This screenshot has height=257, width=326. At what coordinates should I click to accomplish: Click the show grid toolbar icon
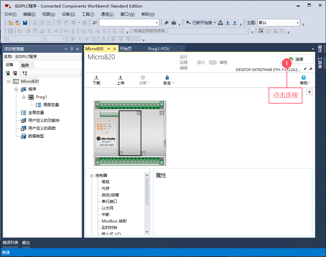pos(11,31)
